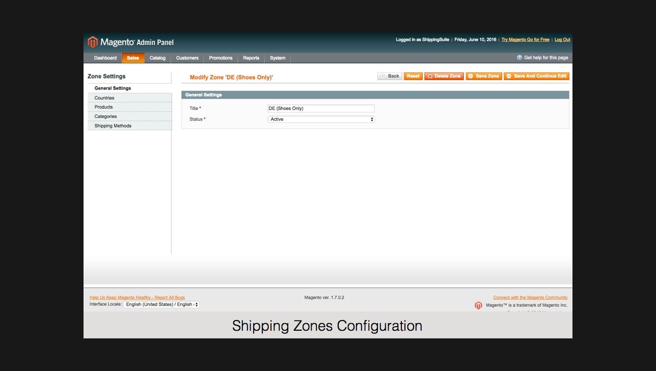Switch to the Countries tab

click(x=104, y=98)
